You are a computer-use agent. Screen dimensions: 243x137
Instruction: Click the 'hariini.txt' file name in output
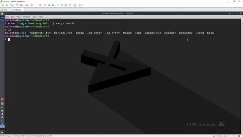click(x=63, y=33)
